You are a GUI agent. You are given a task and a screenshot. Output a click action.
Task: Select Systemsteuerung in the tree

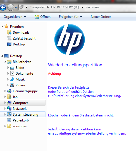tap(25, 115)
